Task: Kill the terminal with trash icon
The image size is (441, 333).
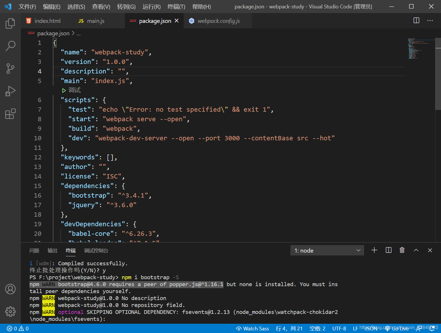Action: [x=402, y=250]
